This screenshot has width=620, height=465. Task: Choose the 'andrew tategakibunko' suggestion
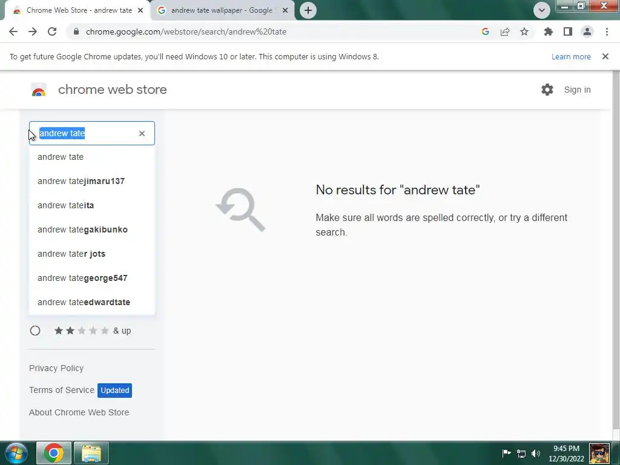92,229
